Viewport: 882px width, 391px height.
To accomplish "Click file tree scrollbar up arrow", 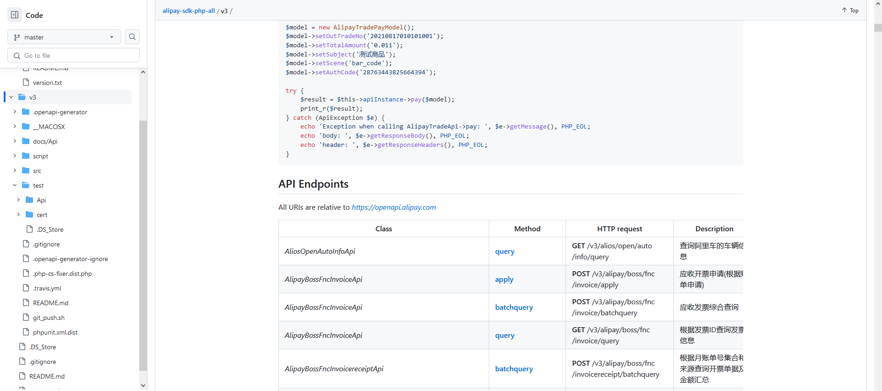I will 143,72.
